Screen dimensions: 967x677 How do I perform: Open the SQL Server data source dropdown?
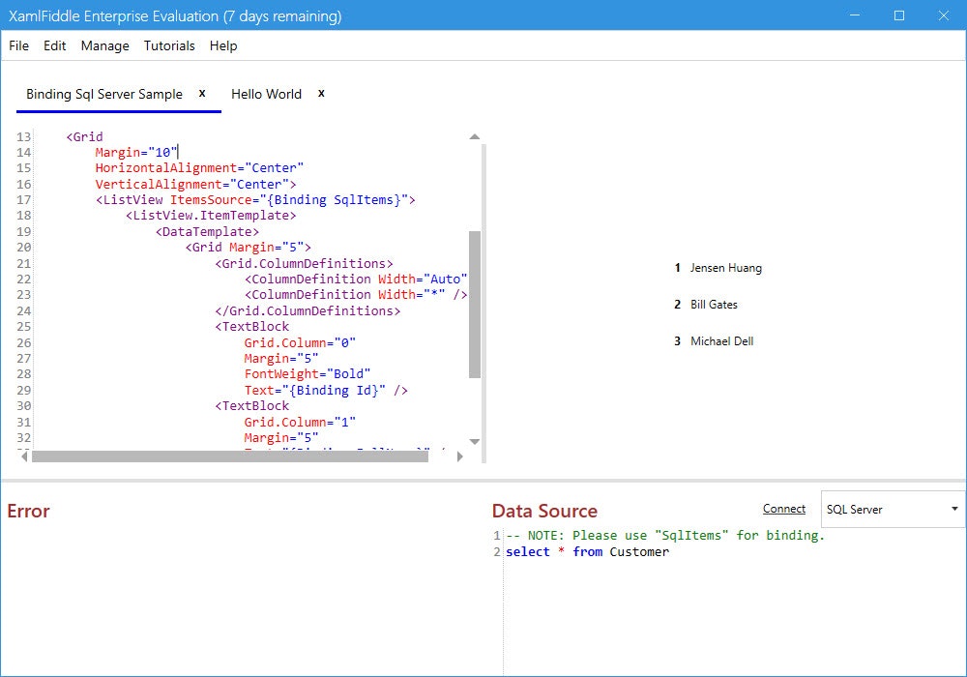(893, 510)
